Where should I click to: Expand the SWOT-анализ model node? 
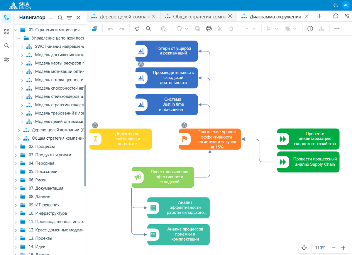[22, 47]
